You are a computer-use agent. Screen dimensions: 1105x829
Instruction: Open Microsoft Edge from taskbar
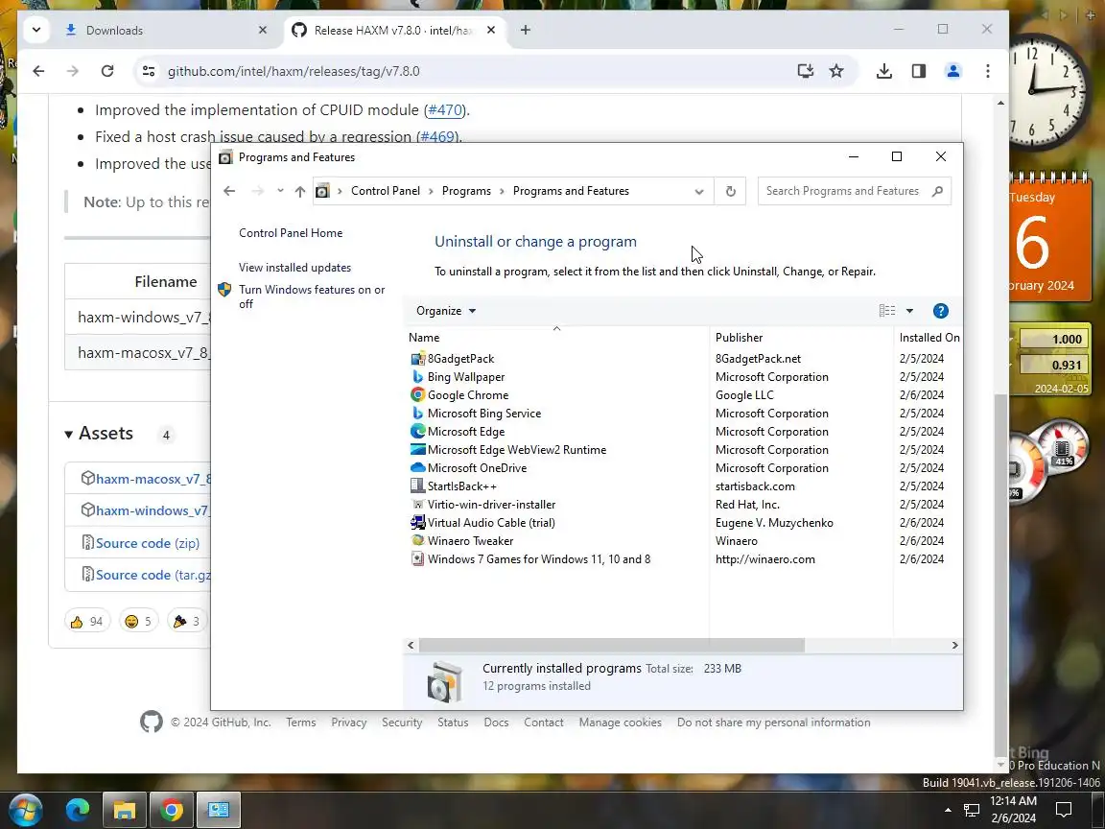coord(78,810)
